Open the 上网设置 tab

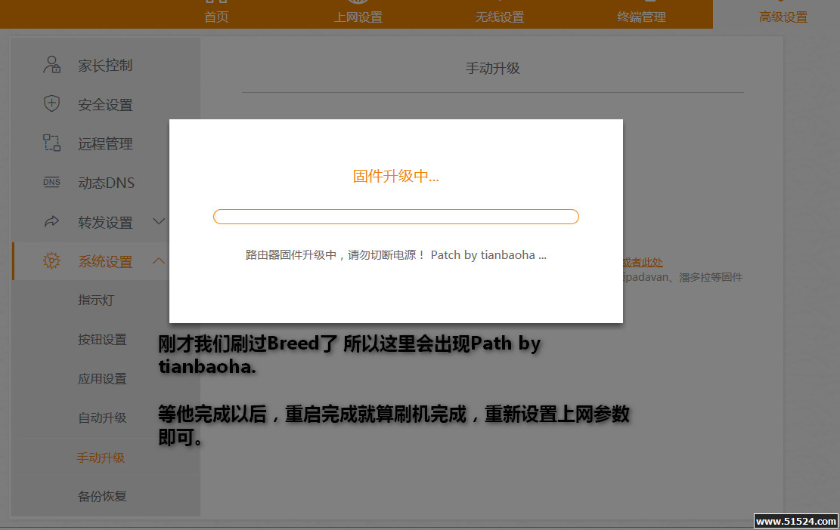(x=358, y=17)
